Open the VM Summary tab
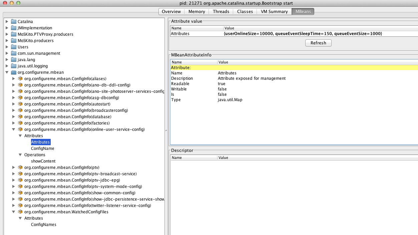Image resolution: width=418 pixels, height=235 pixels. tap(274, 11)
